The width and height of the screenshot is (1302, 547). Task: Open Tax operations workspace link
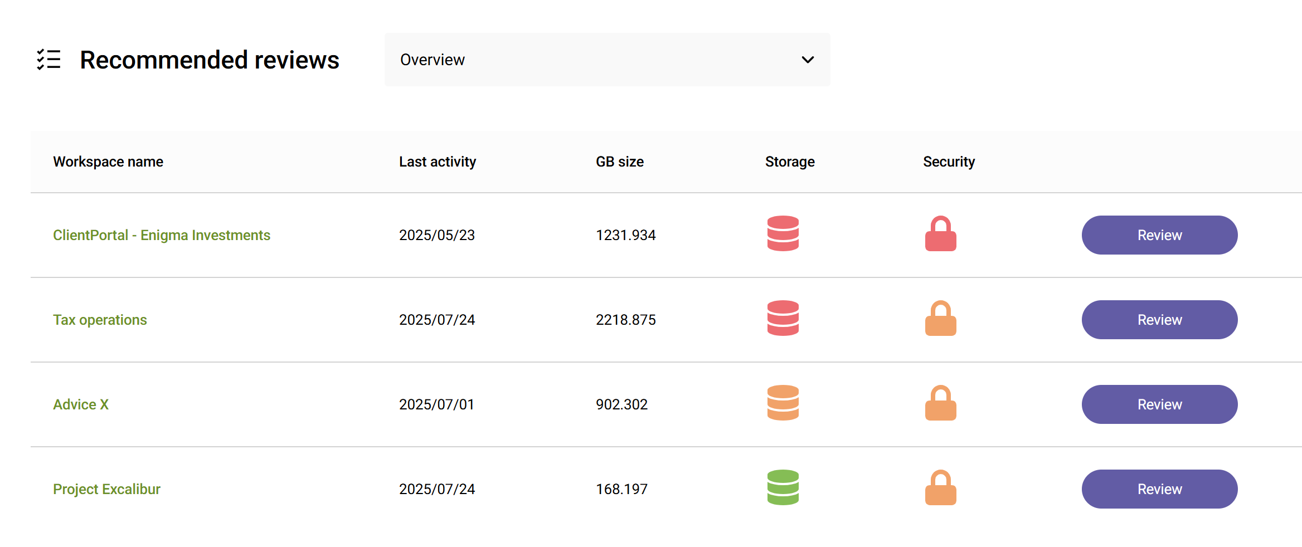(x=100, y=320)
